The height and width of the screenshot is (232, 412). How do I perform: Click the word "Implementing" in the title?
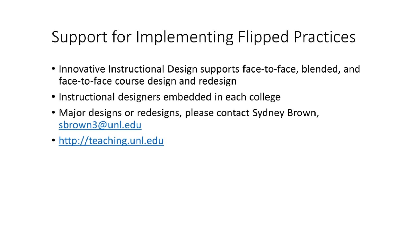coord(185,37)
